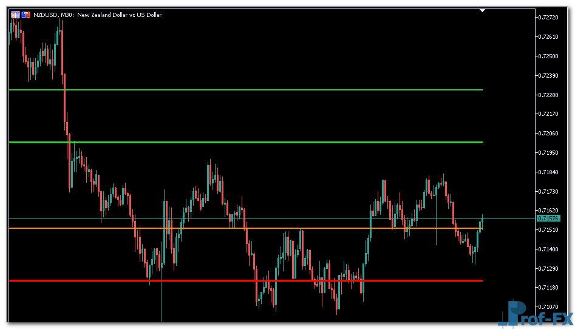
Task: Toggle the One Click Trading panel icon
Action: 26,15
